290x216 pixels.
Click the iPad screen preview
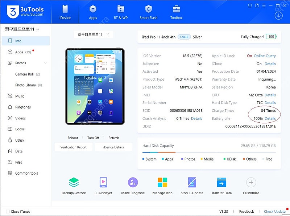coord(95,86)
